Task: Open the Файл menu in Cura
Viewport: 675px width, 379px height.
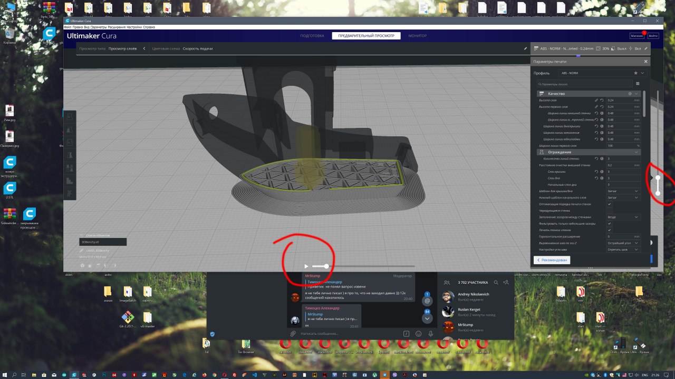Action: pyautogui.click(x=67, y=27)
